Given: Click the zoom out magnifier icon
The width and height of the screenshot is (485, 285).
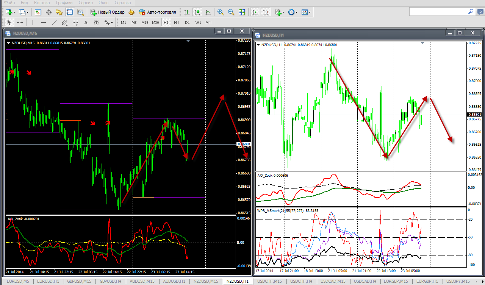Looking at the screenshot, I should click(x=231, y=12).
